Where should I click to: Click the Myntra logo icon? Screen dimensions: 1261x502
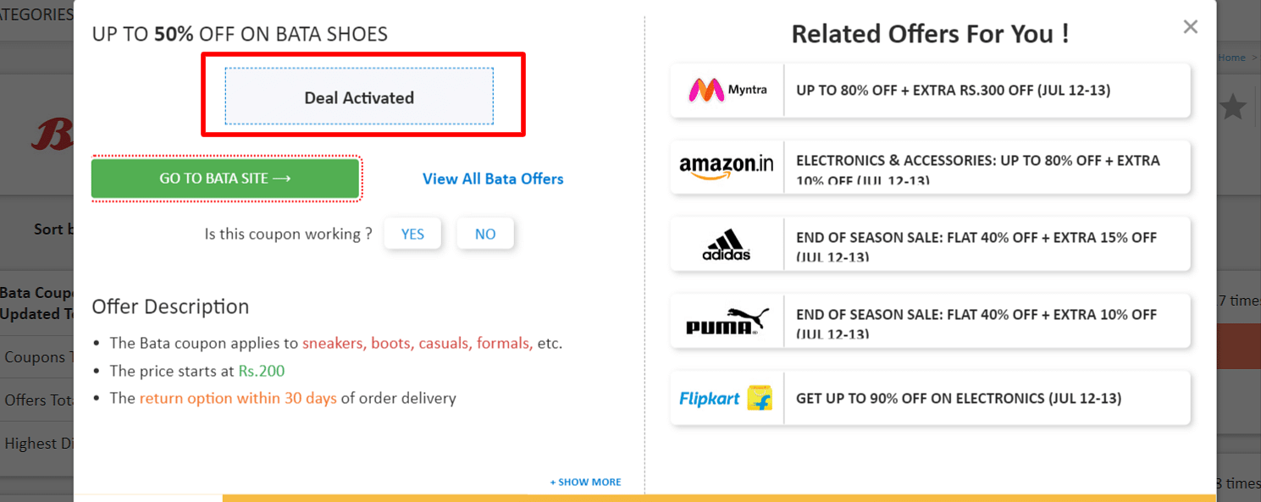[x=727, y=90]
